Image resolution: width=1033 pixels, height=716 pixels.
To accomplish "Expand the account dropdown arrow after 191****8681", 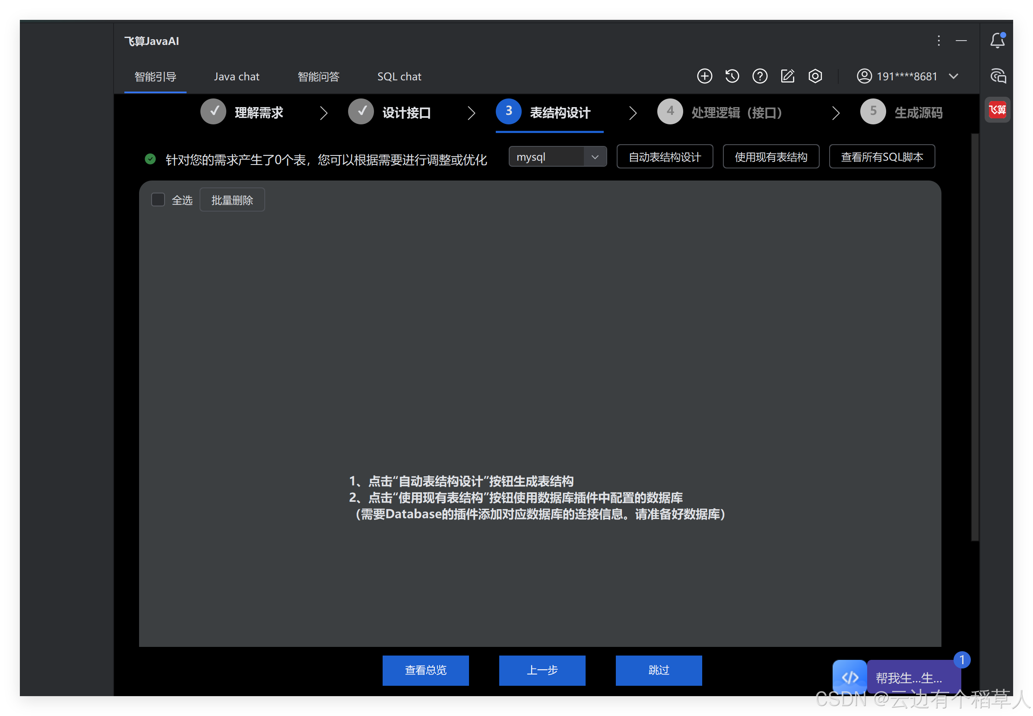I will (954, 76).
